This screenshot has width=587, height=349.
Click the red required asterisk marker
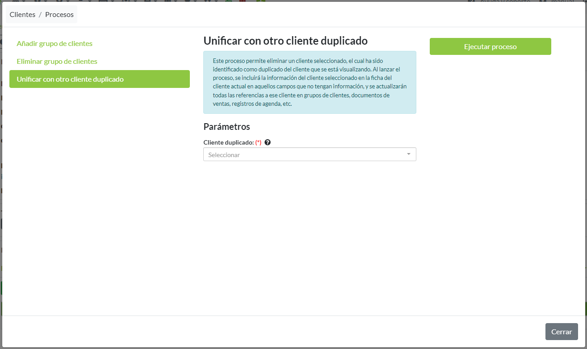(258, 142)
